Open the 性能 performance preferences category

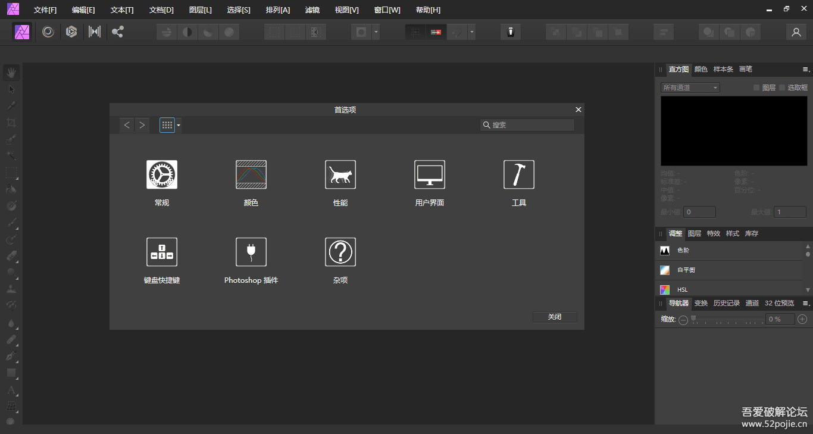click(340, 175)
